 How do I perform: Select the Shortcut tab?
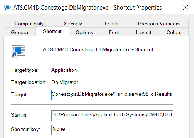52,31
